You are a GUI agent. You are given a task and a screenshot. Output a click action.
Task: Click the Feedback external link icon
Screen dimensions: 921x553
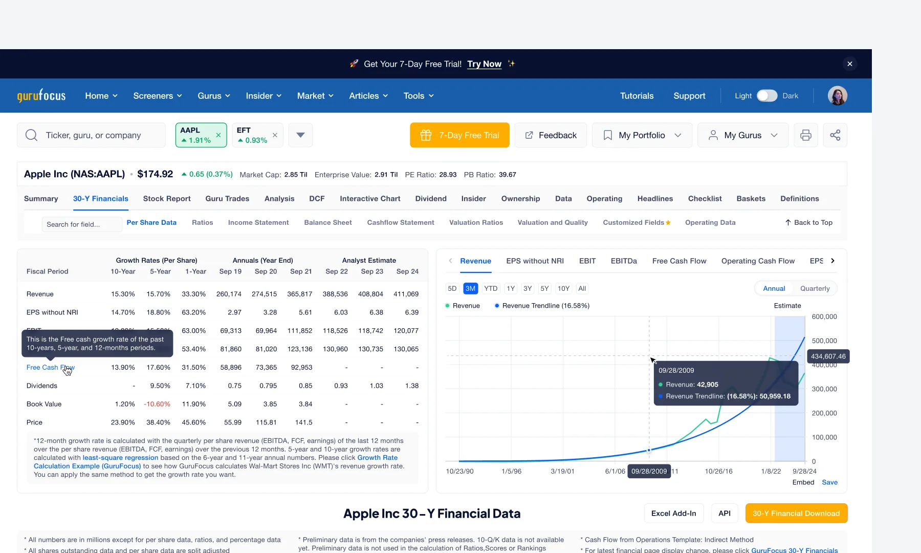click(x=529, y=135)
